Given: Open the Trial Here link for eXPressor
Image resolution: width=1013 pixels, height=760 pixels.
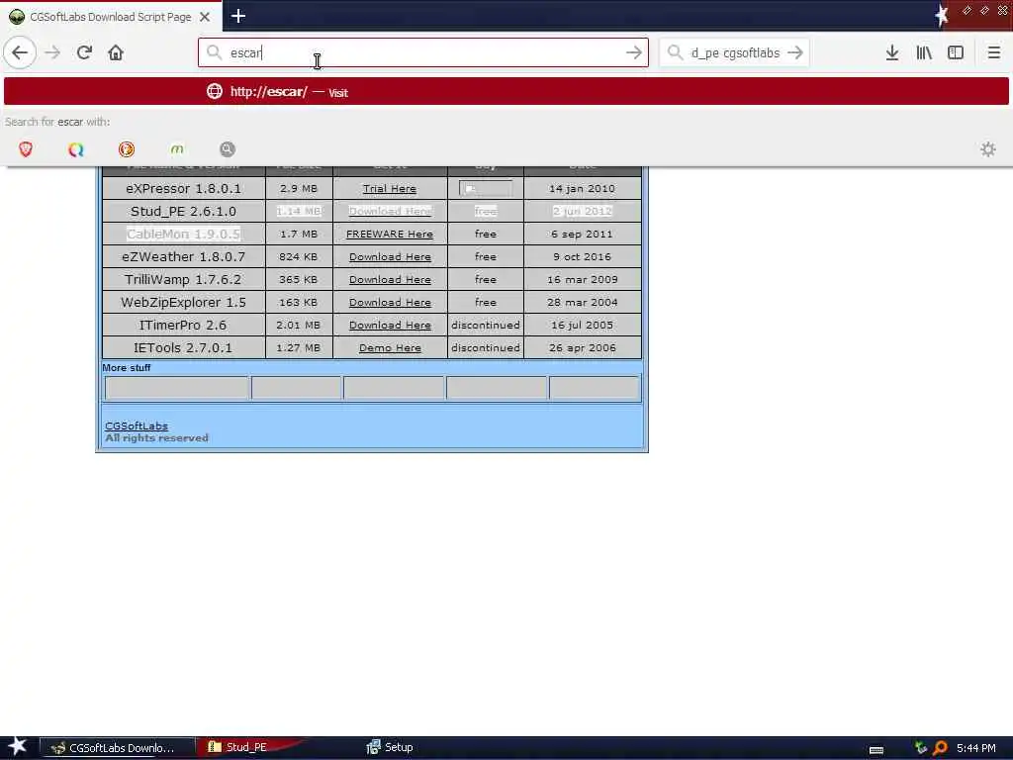Looking at the screenshot, I should tap(390, 189).
